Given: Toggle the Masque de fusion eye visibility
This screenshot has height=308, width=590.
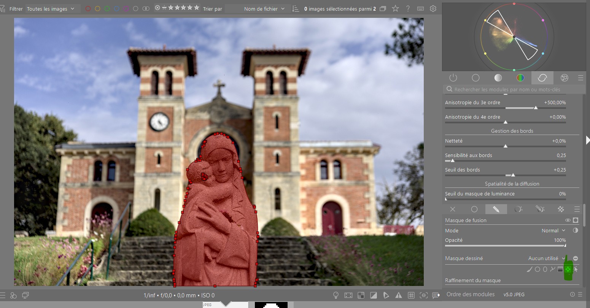Looking at the screenshot, I should [568, 220].
